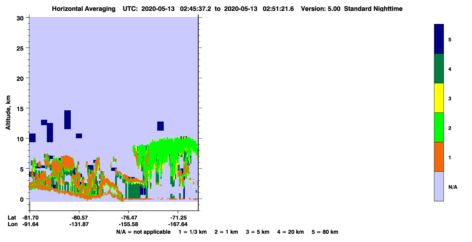
Task: Click the altitude tick label 15
Action: (21, 108)
